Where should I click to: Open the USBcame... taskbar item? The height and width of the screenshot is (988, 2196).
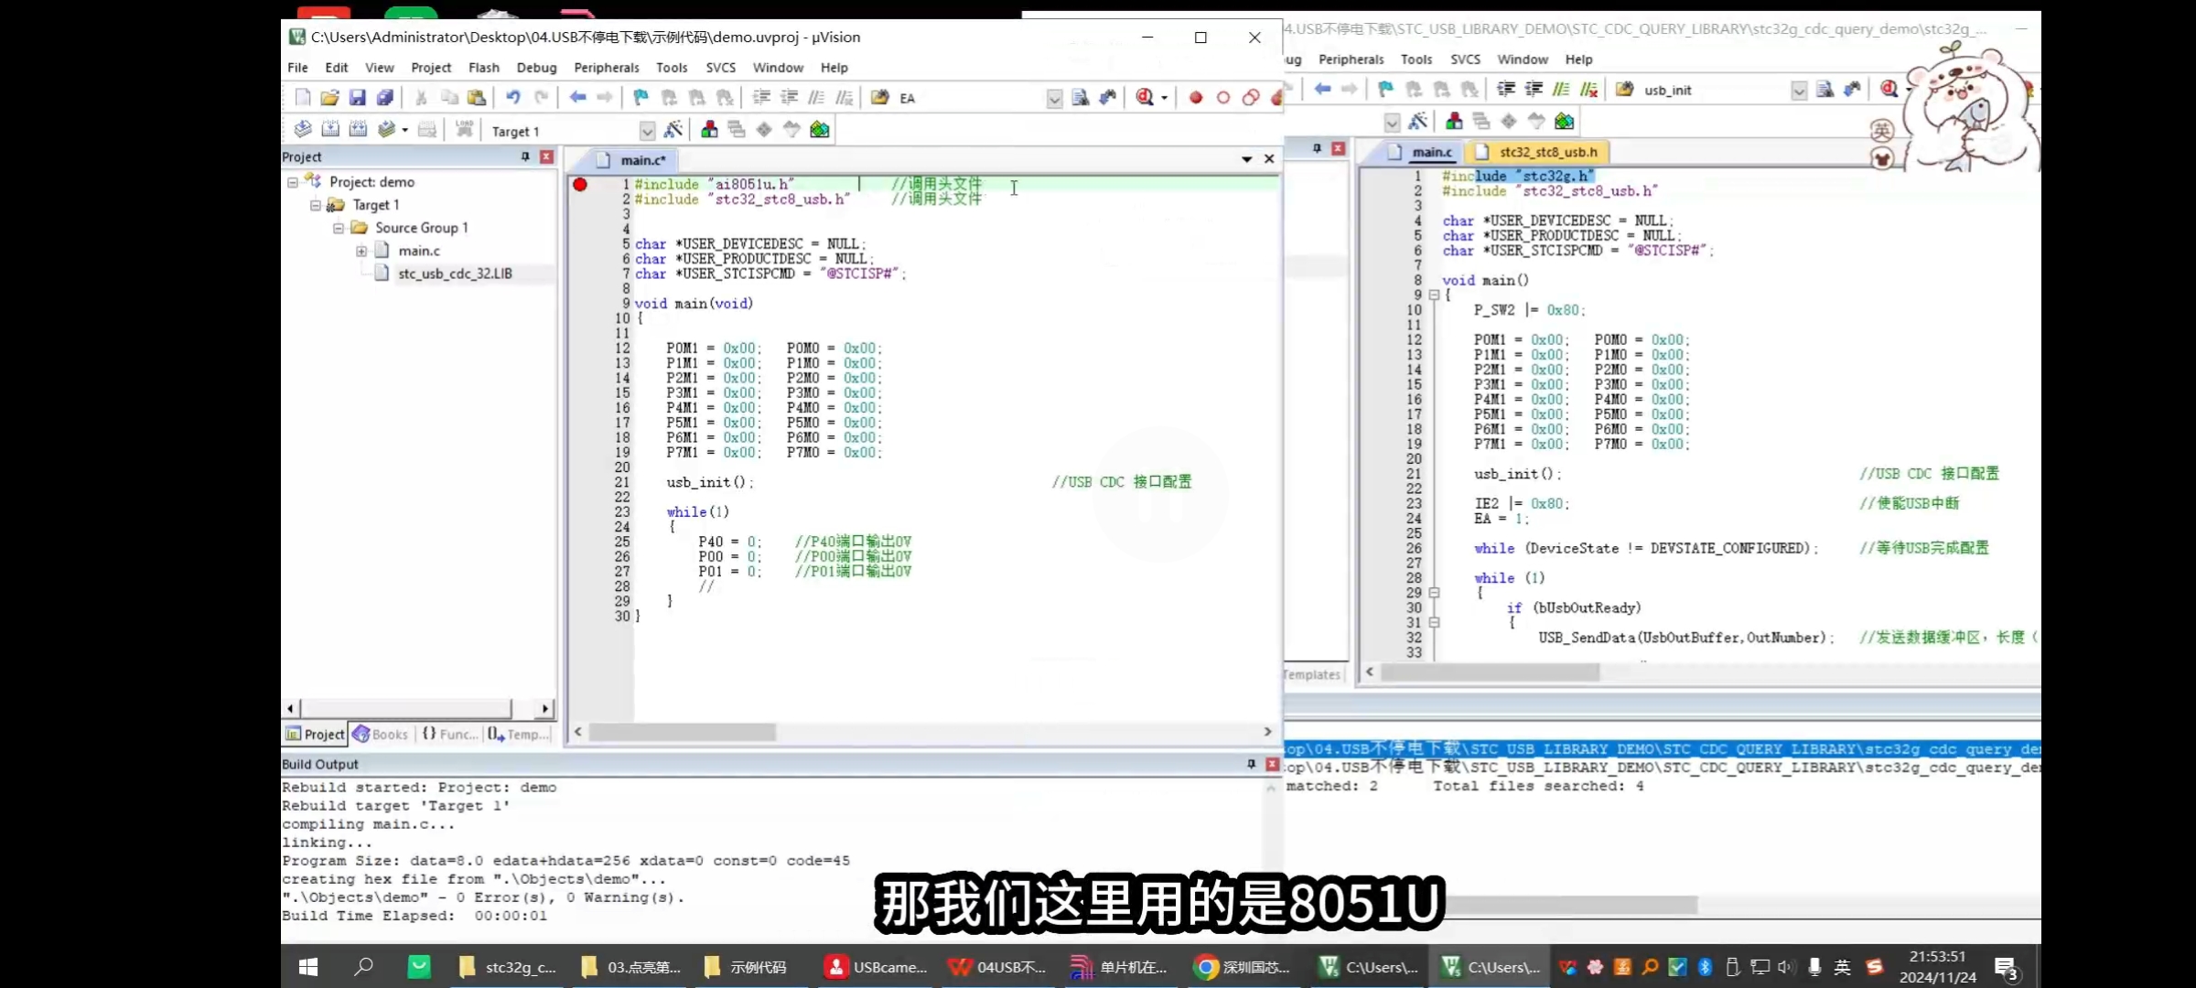876,967
